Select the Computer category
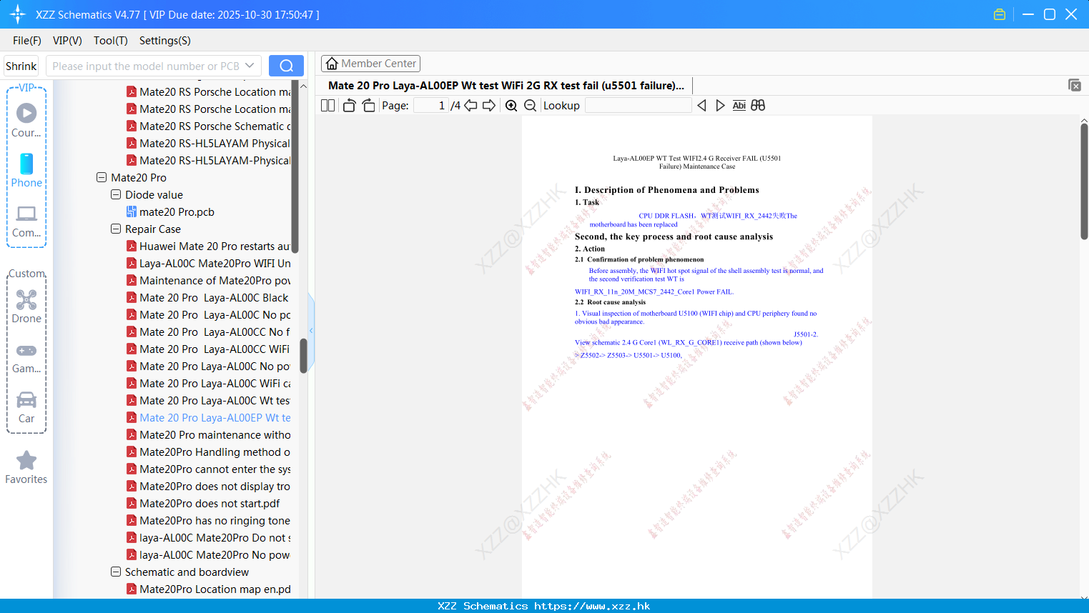The image size is (1089, 613). (26, 221)
